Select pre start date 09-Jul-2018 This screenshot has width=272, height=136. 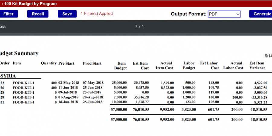click(x=68, y=92)
